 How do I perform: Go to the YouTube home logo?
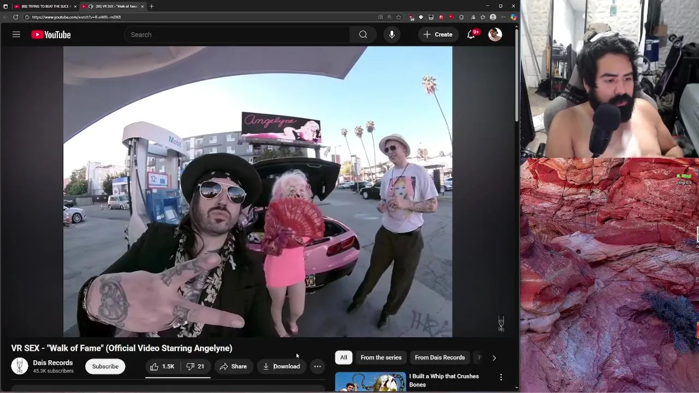(51, 34)
